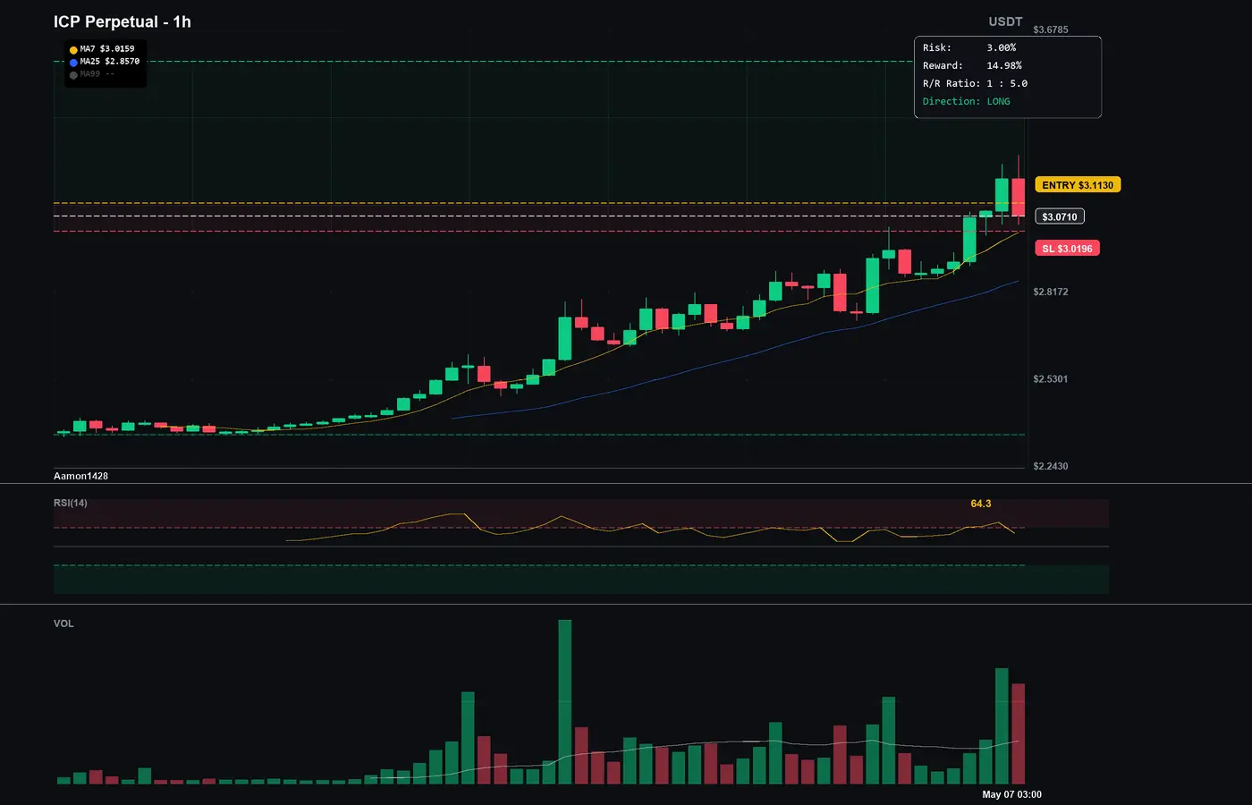Select the Risk 3.00% row

(969, 47)
